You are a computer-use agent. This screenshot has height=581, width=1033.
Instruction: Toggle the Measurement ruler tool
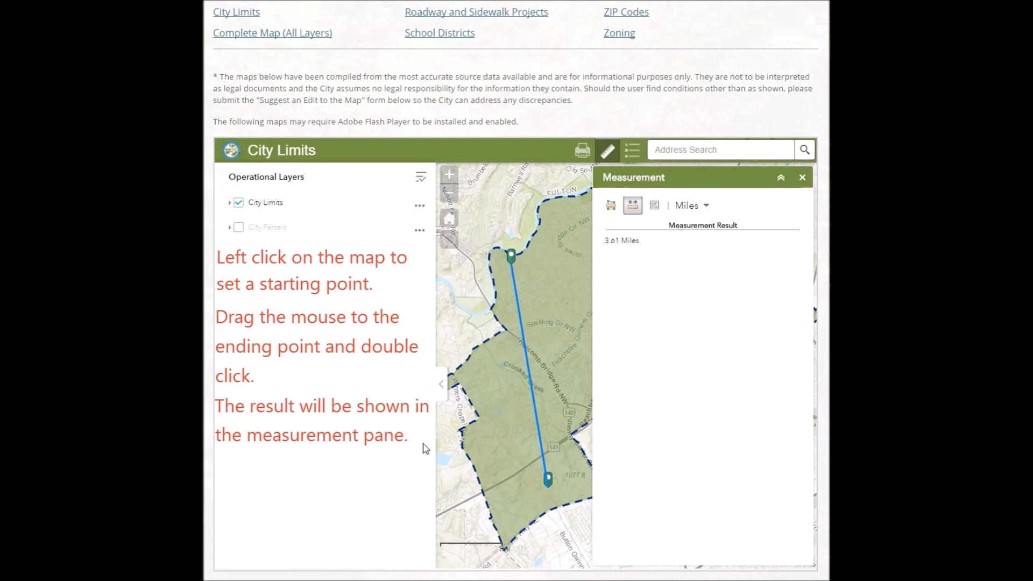tap(607, 151)
